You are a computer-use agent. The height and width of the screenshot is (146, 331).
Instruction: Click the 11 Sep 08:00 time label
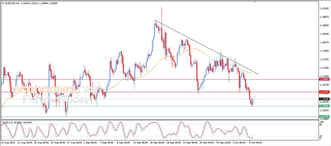pos(141,142)
